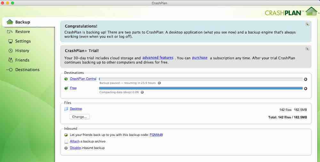Click the CrashPlan house logo icon
Screen dimensions: 320x162
pyautogui.click(x=312, y=11)
